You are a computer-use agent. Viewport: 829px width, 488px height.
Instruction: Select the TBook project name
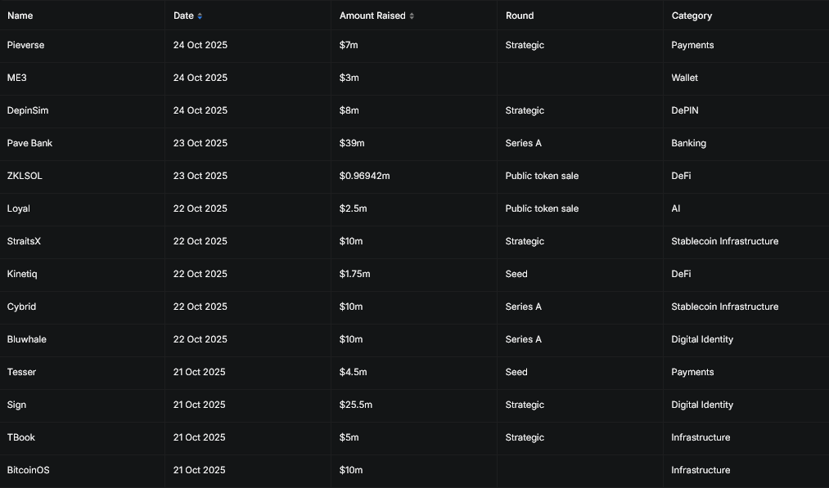[21, 438]
